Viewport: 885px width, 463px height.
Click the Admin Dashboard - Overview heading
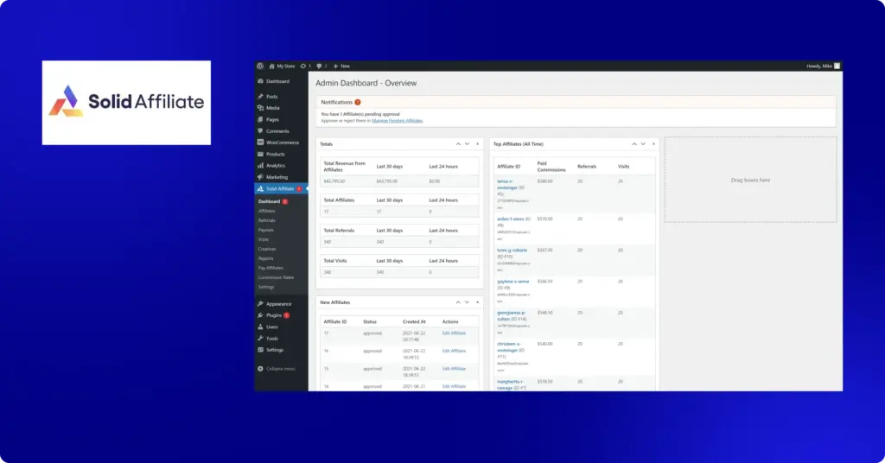coord(366,83)
